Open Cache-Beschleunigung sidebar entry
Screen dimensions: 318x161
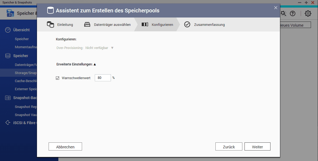26,81
